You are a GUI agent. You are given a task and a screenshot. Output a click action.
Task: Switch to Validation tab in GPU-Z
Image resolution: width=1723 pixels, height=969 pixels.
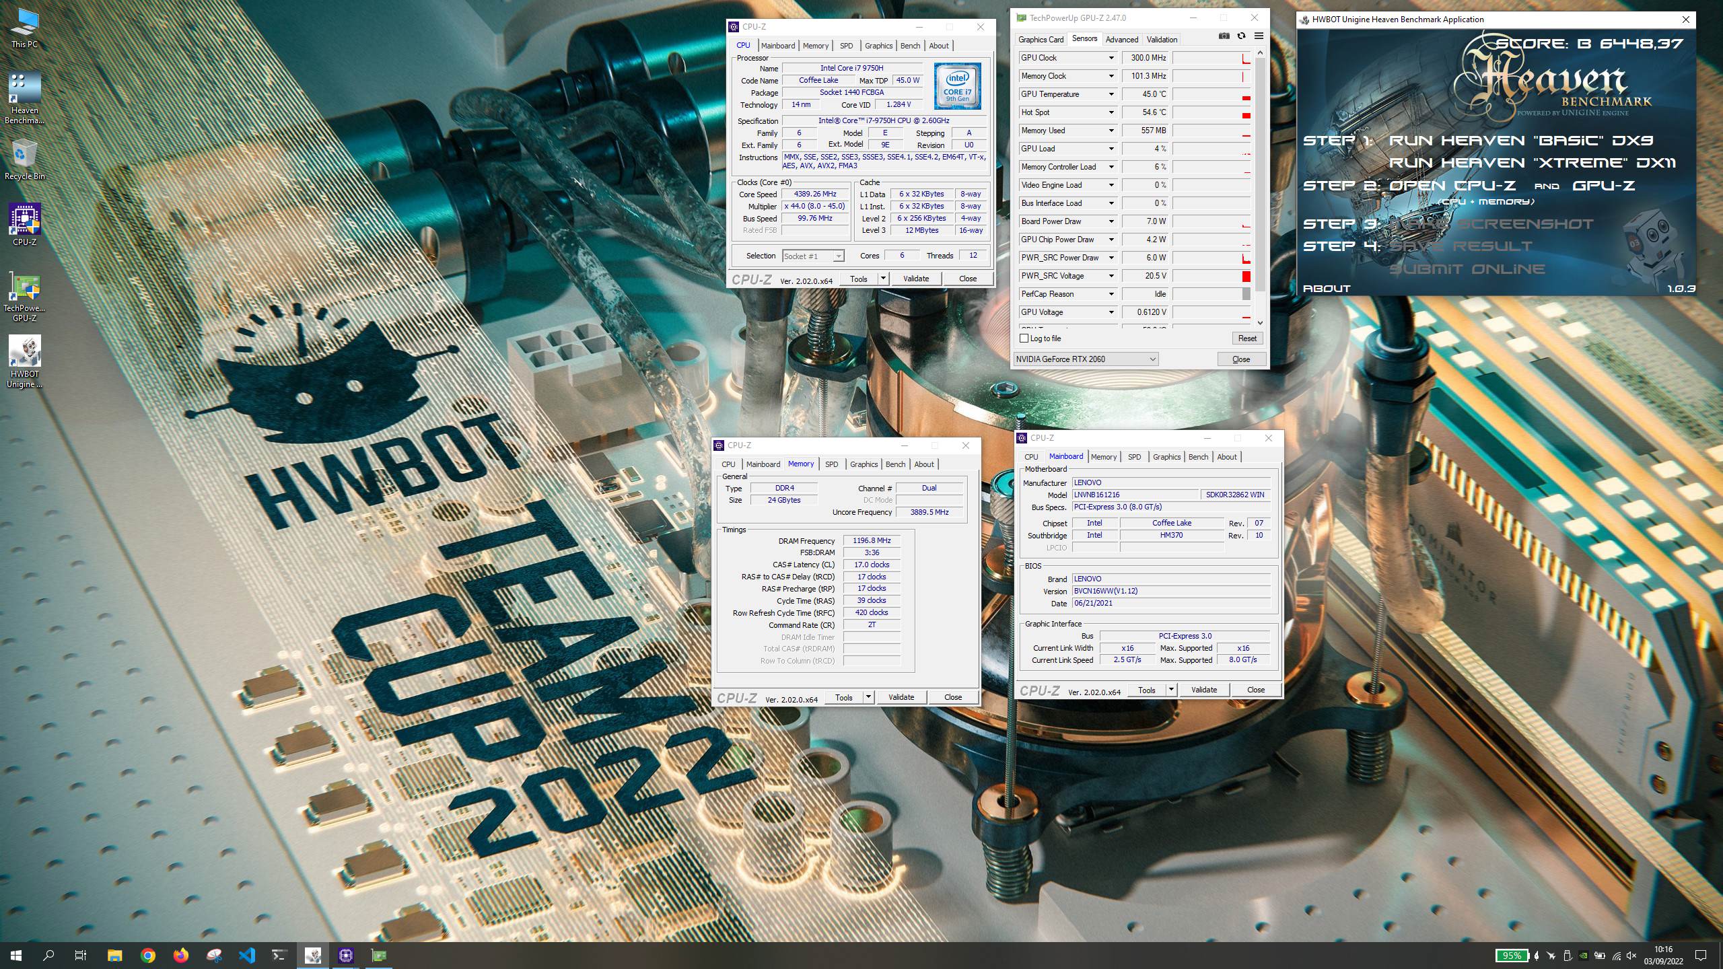[x=1162, y=39]
